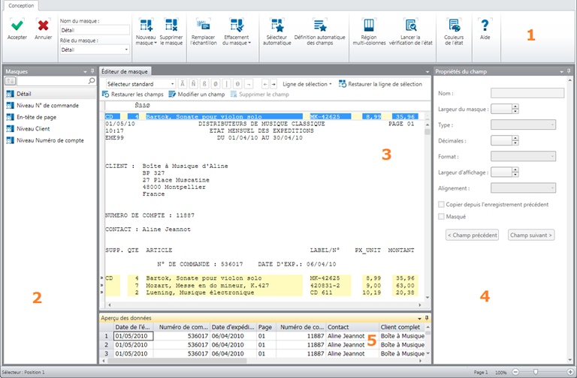This screenshot has height=378, width=577.
Task: Enable Copier depuis l'enregistrement précédent checkbox
Action: (x=441, y=204)
